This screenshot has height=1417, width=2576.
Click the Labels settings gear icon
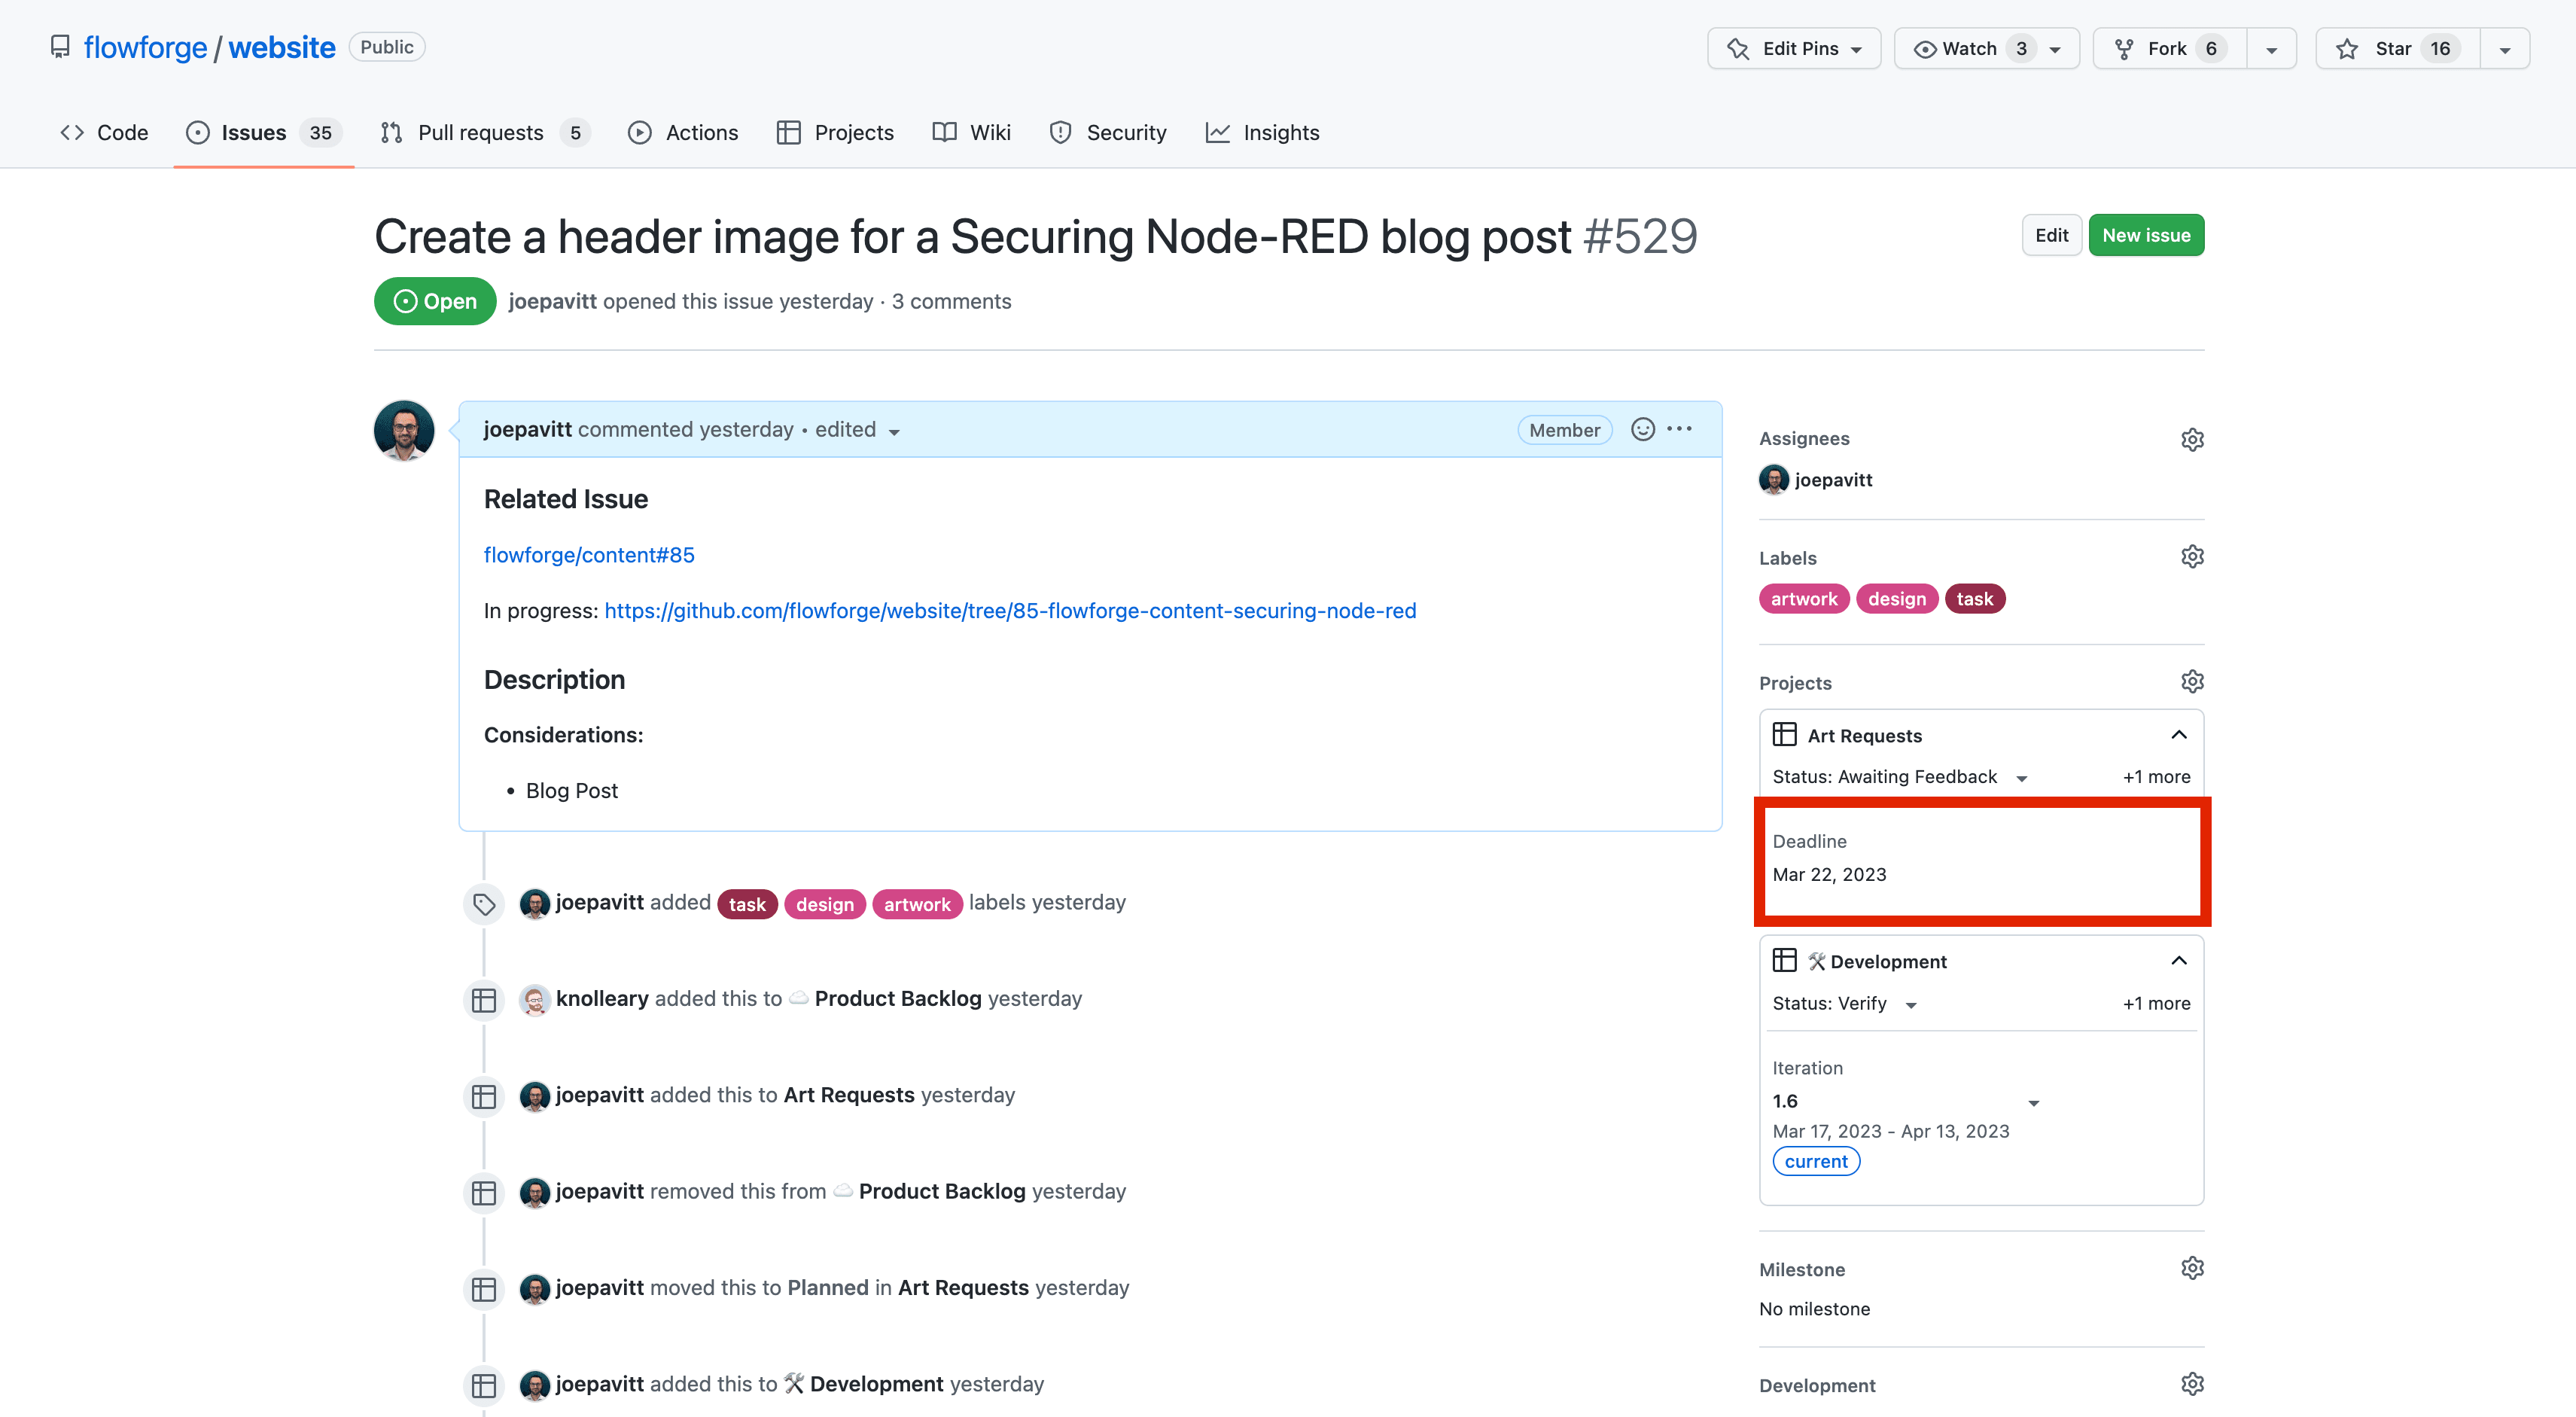2192,556
